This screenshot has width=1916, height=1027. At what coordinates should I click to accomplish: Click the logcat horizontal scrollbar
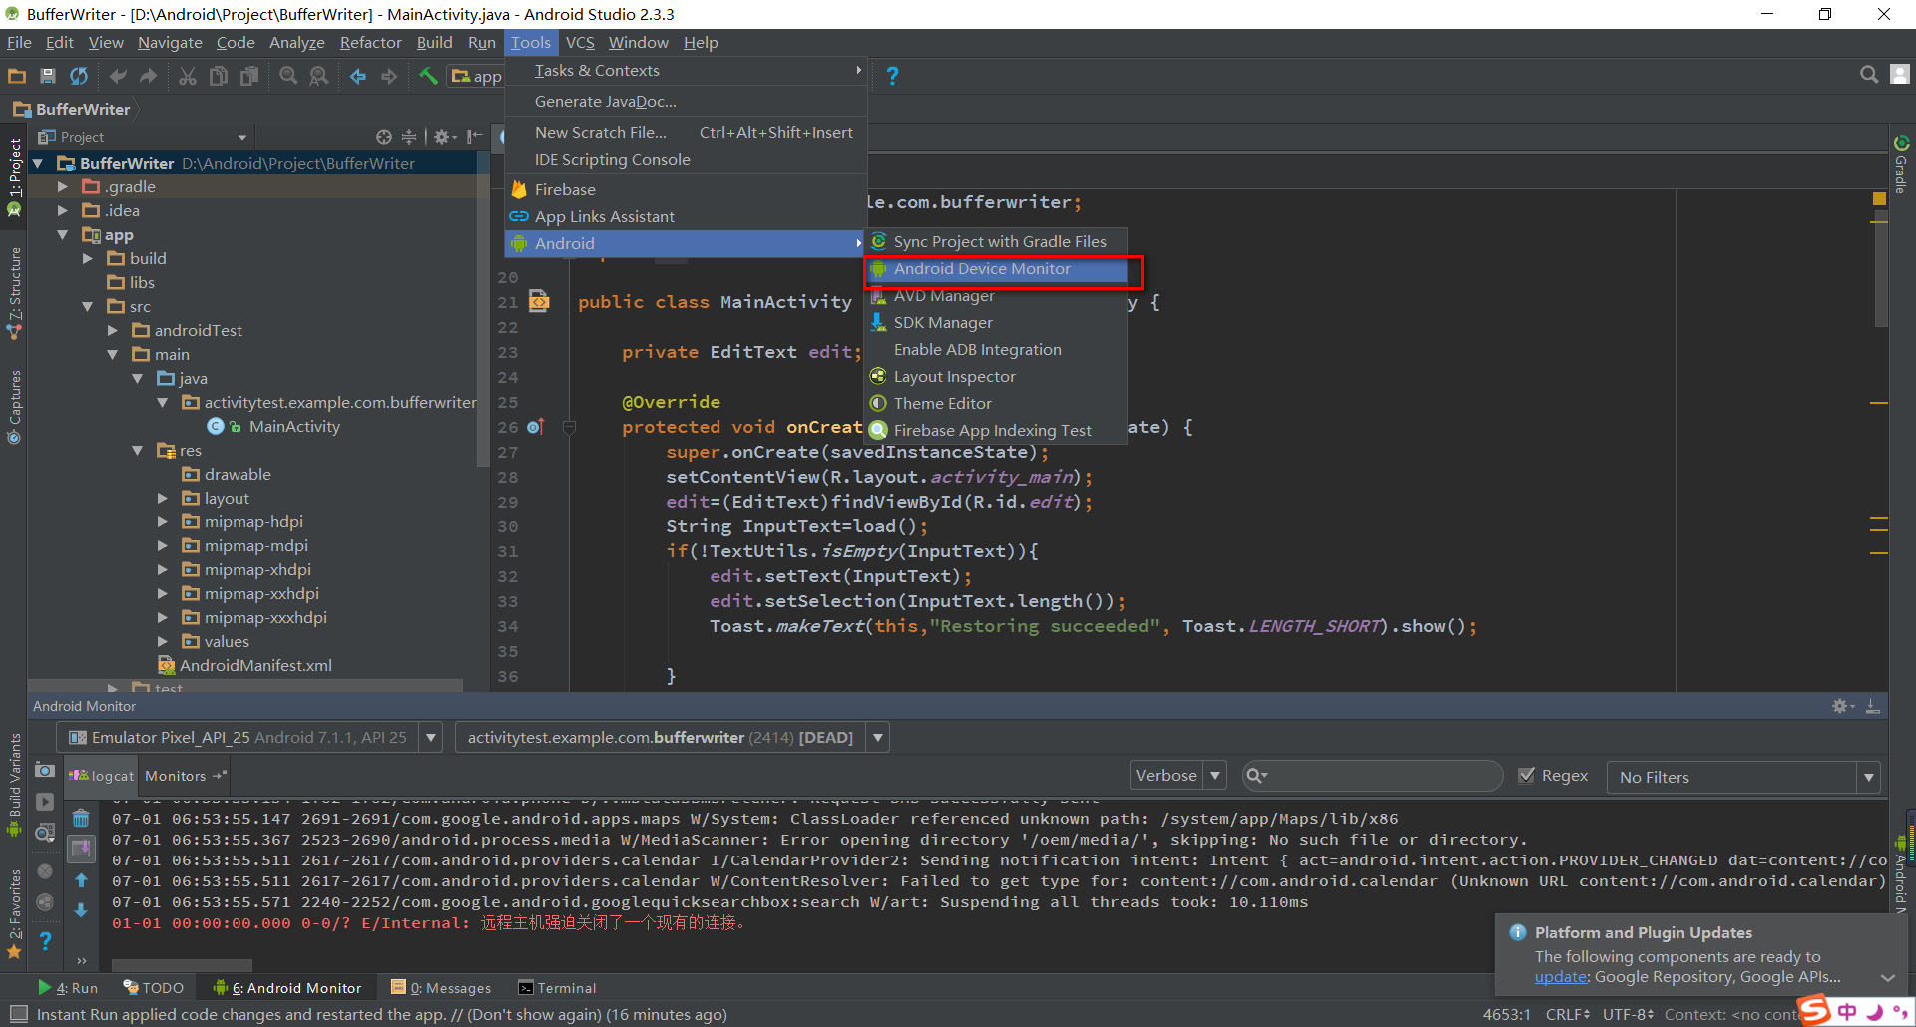click(x=182, y=965)
